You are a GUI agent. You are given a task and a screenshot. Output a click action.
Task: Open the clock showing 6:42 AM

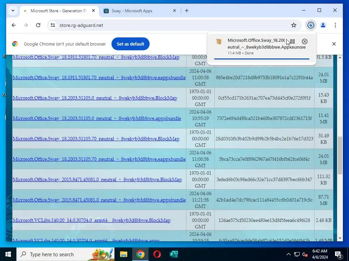pos(320,254)
